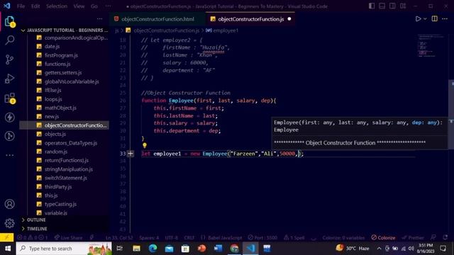This screenshot has width=454, height=255.
Task: Click the lightbulb code action icon
Action: tap(145, 145)
